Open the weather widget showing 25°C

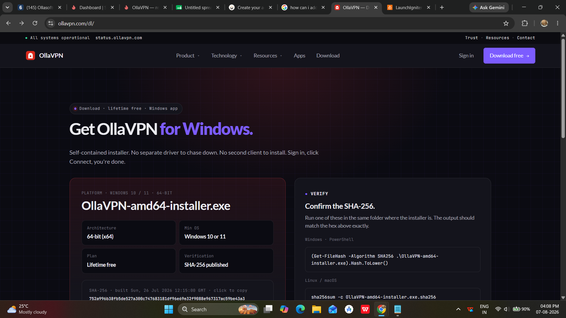pyautogui.click(x=27, y=309)
